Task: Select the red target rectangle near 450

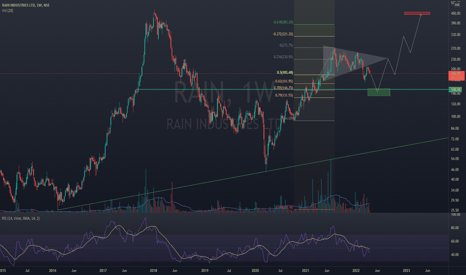Action: tap(417, 13)
